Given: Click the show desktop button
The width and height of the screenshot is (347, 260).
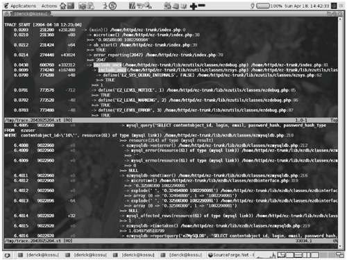Looking at the screenshot, I should (7, 255).
